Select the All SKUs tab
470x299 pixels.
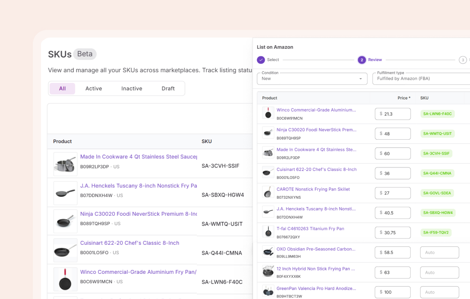pyautogui.click(x=62, y=88)
